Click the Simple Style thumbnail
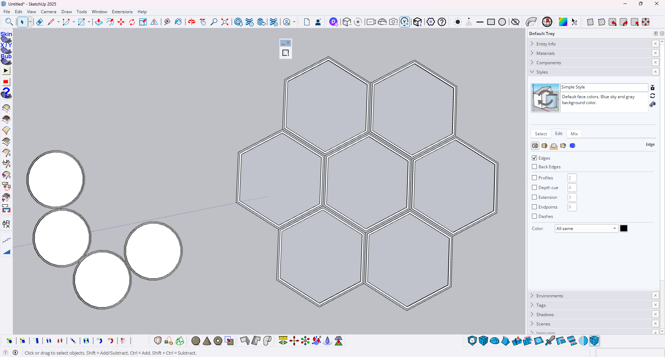 tap(545, 98)
